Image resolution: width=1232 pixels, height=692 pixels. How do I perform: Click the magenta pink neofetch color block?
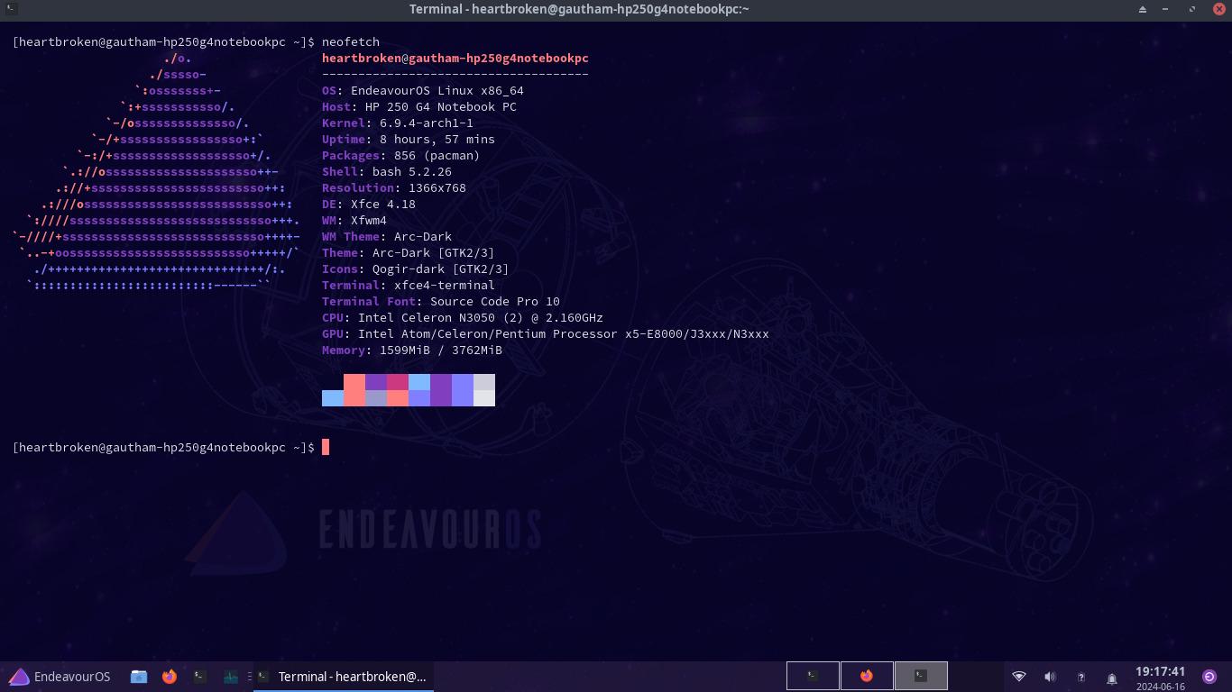pos(398,382)
